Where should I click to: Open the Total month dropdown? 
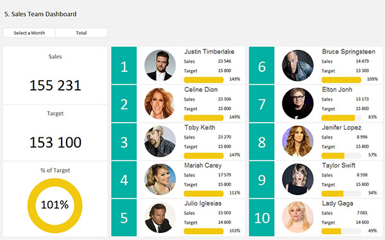click(81, 33)
